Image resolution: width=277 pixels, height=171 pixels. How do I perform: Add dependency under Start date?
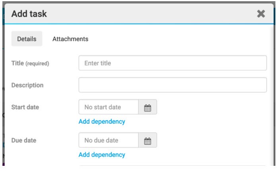(102, 121)
